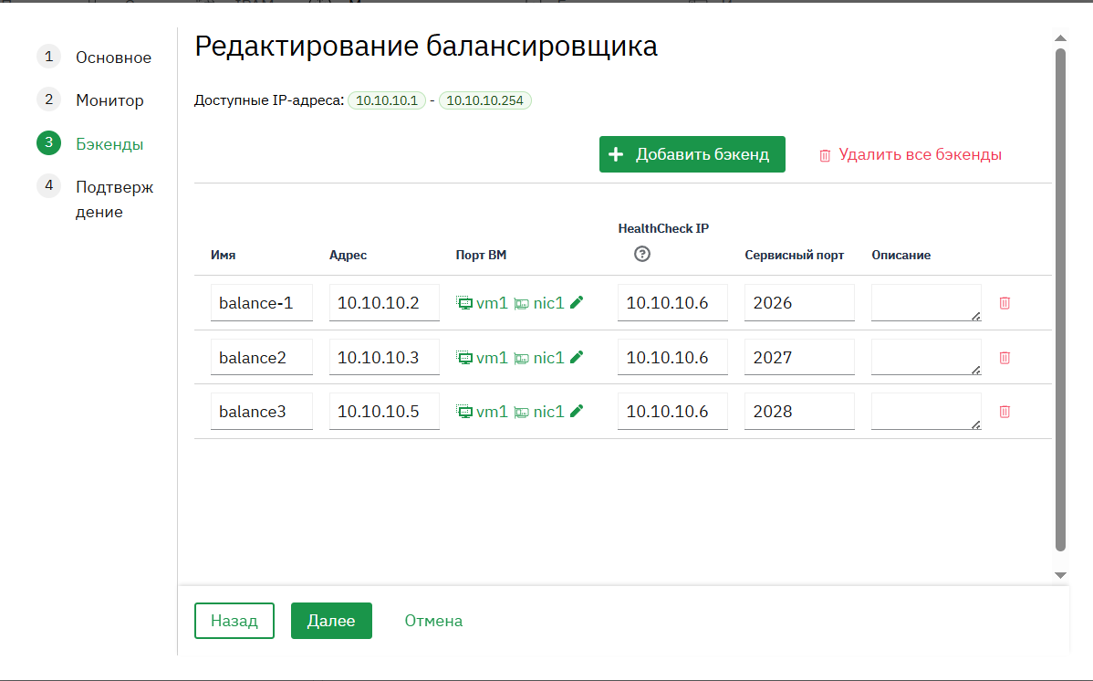Click the address field with 10.10.10.5

coord(384,411)
